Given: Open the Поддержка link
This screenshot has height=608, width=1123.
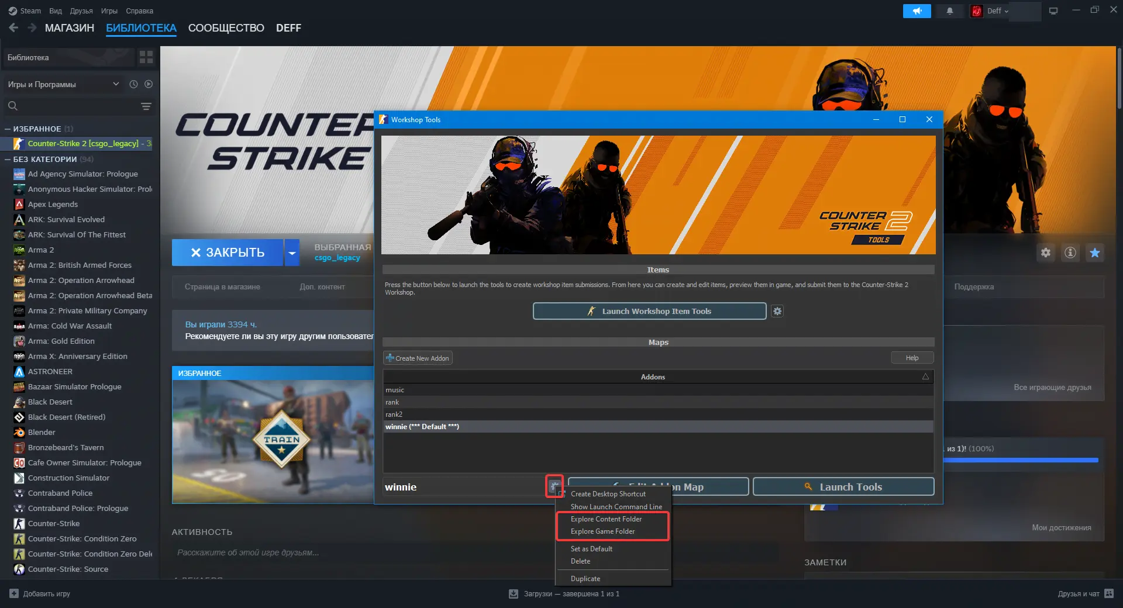Looking at the screenshot, I should pos(974,287).
